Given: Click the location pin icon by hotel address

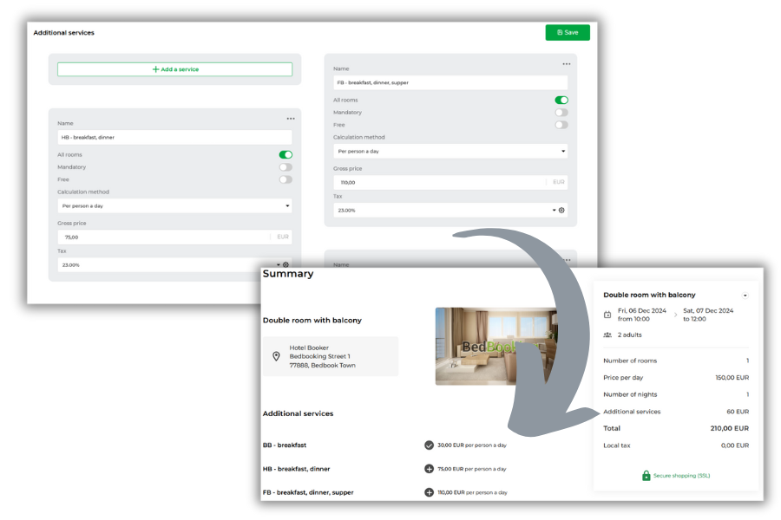Looking at the screenshot, I should (277, 356).
